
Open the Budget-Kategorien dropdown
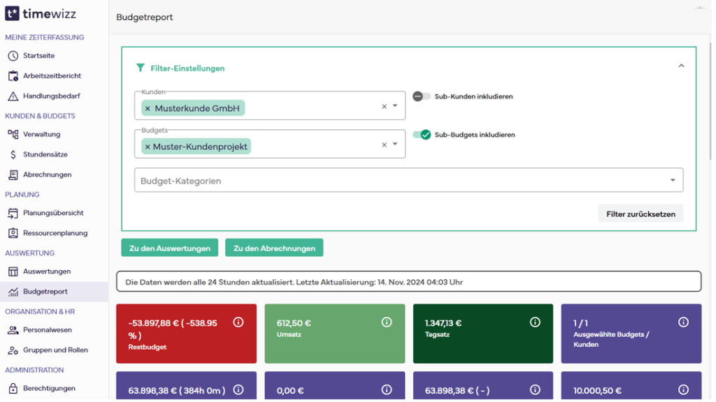673,179
